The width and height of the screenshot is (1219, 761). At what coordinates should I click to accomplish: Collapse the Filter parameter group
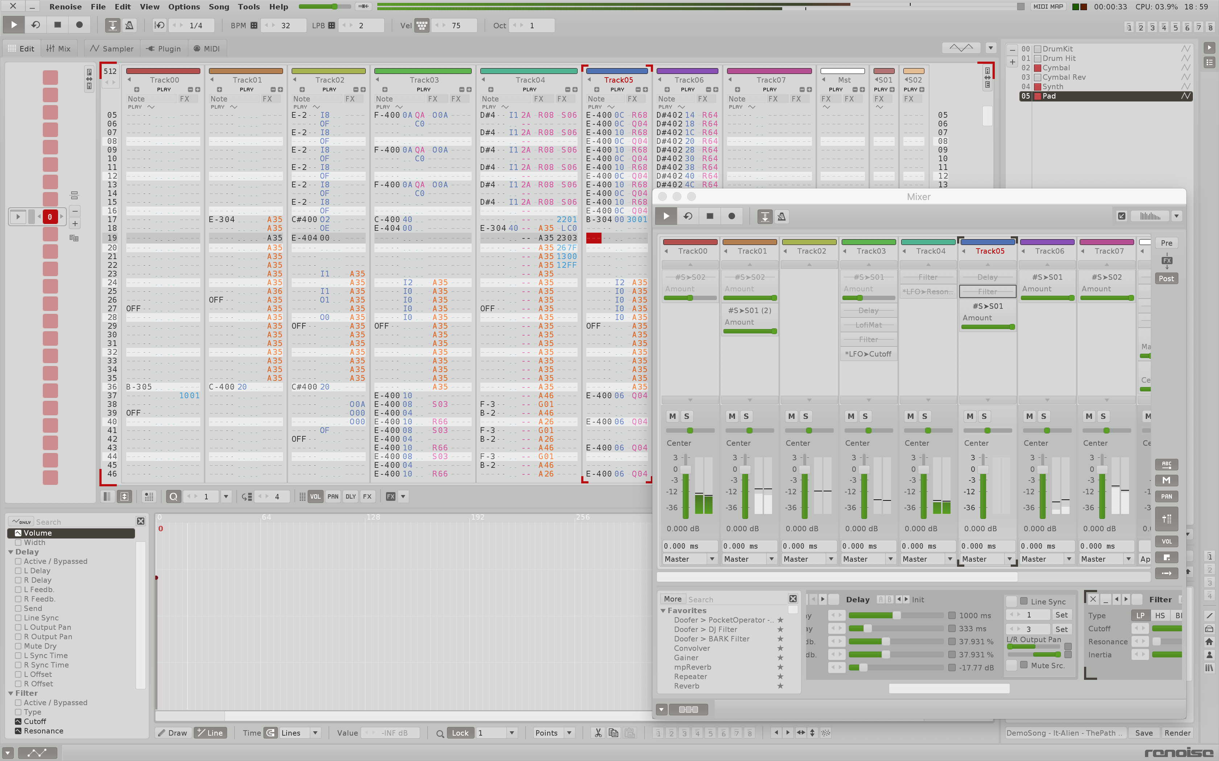point(11,694)
